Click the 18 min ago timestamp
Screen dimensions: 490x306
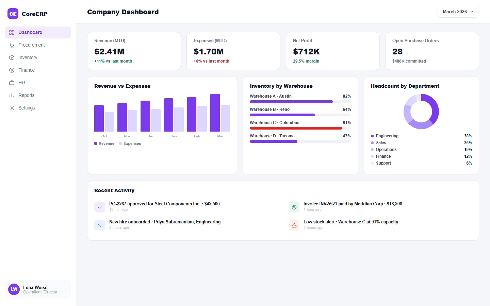pyautogui.click(x=118, y=210)
